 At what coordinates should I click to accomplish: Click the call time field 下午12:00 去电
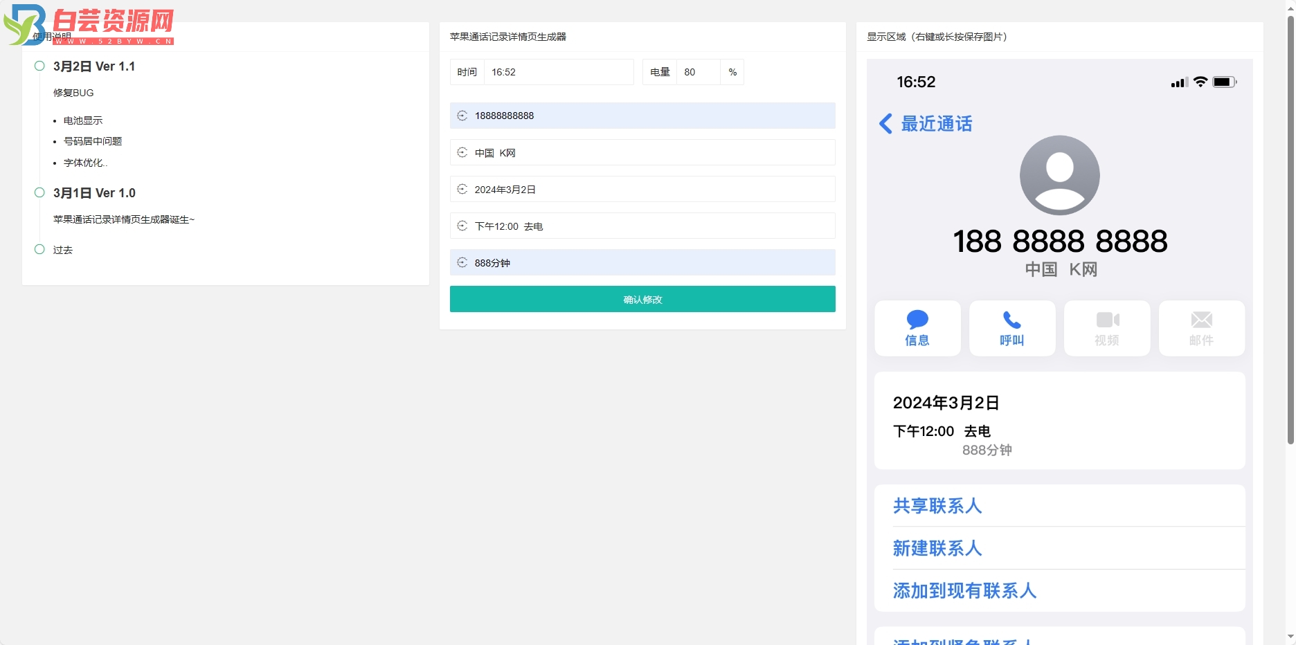(x=642, y=226)
